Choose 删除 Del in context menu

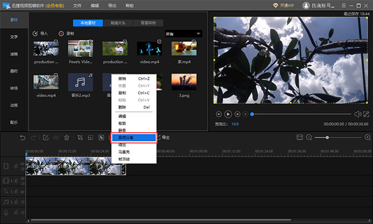[134, 107]
